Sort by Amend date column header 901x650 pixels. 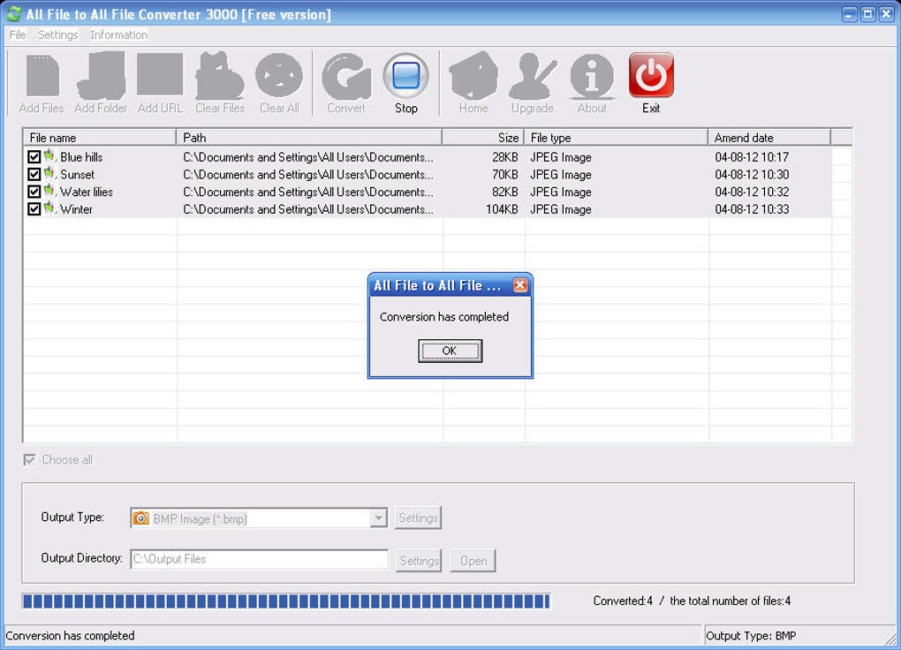(x=769, y=138)
